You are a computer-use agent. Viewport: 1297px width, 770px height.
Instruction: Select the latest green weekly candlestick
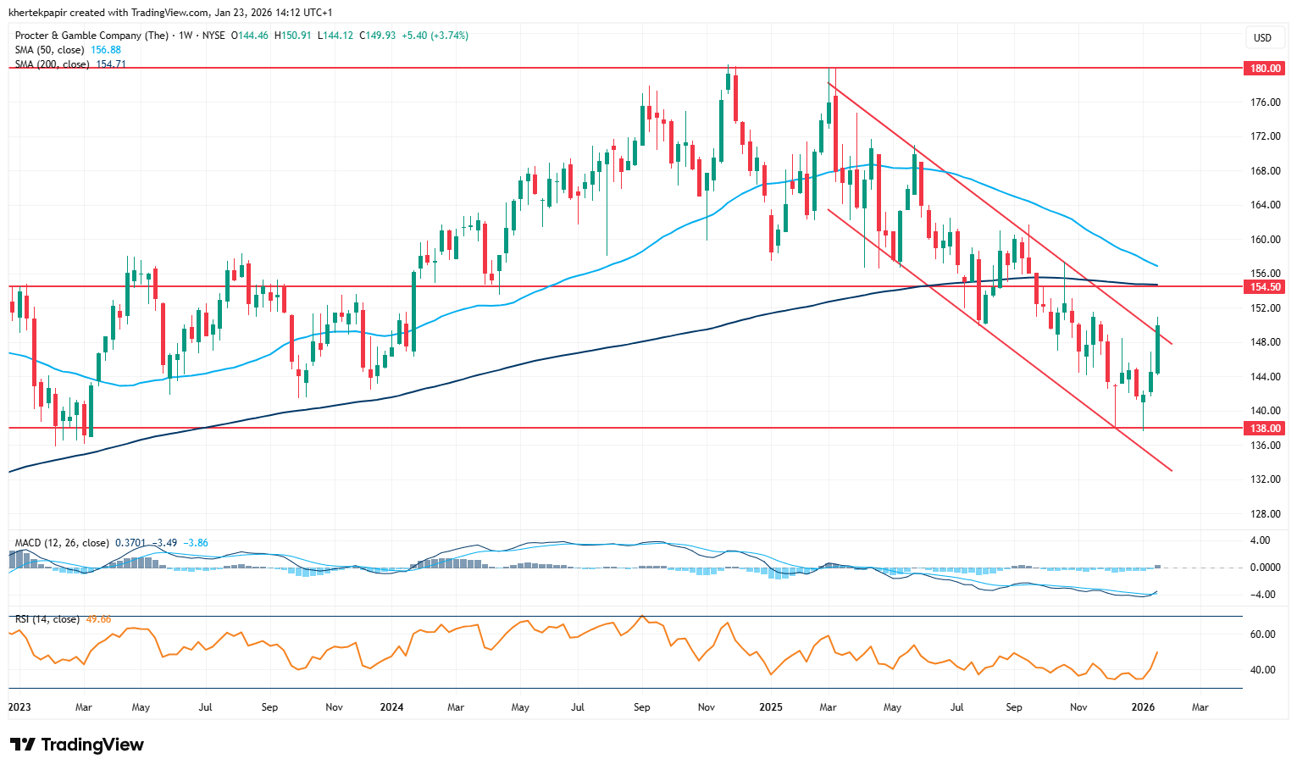(x=1157, y=350)
